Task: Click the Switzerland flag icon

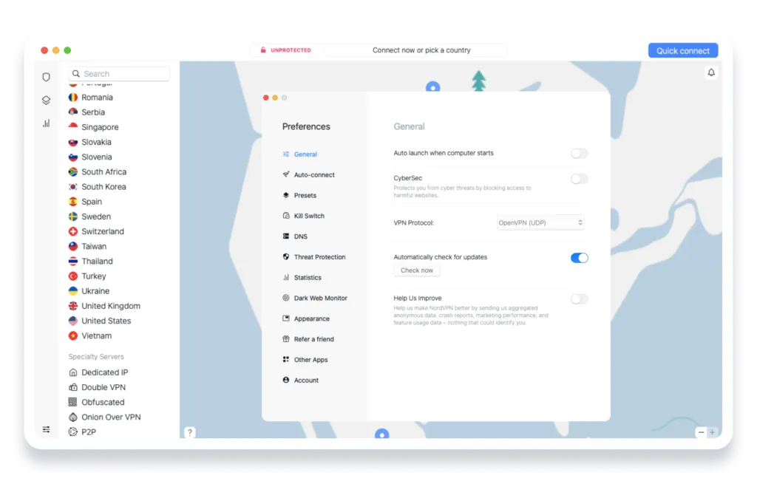Action: point(73,231)
